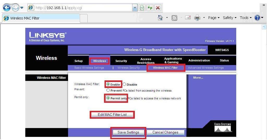
Task: Click the Home page icon
Action: tap(160, 18)
